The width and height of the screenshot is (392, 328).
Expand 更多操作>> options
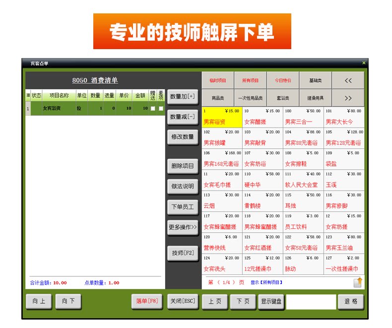[183, 227]
